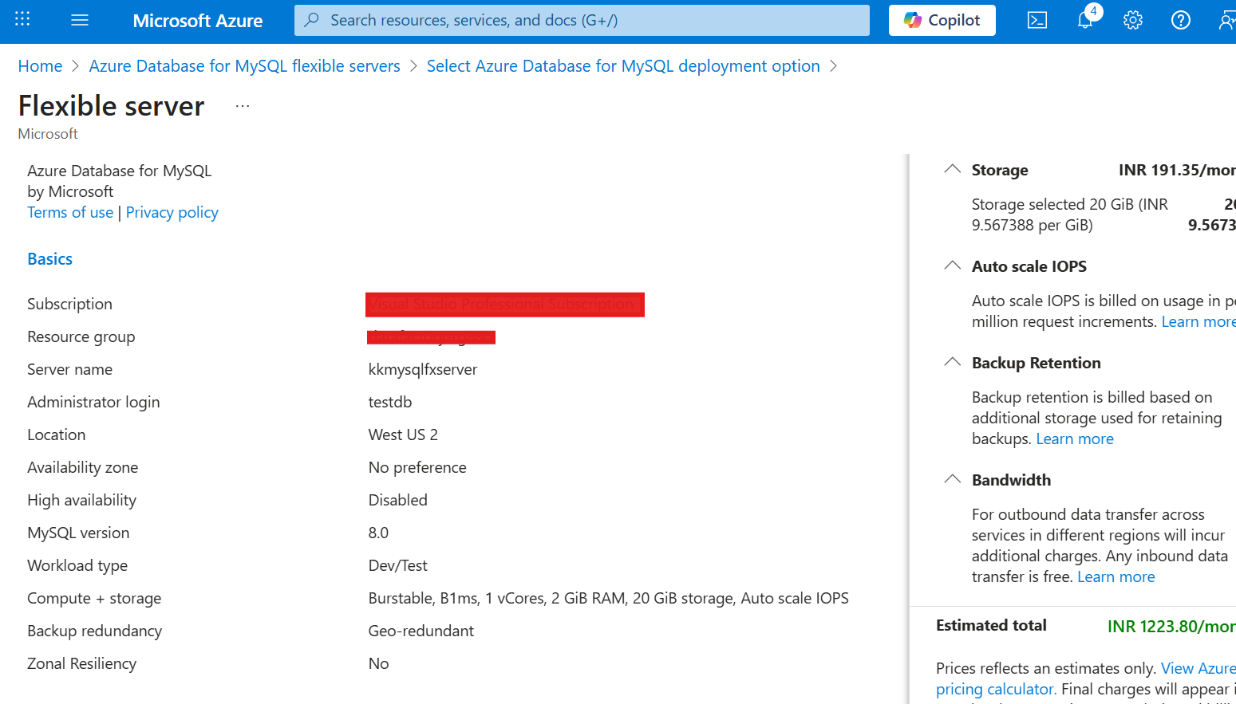Viewport: 1236px width, 704px height.
Task: Click the No preference availability zone value
Action: (417, 467)
